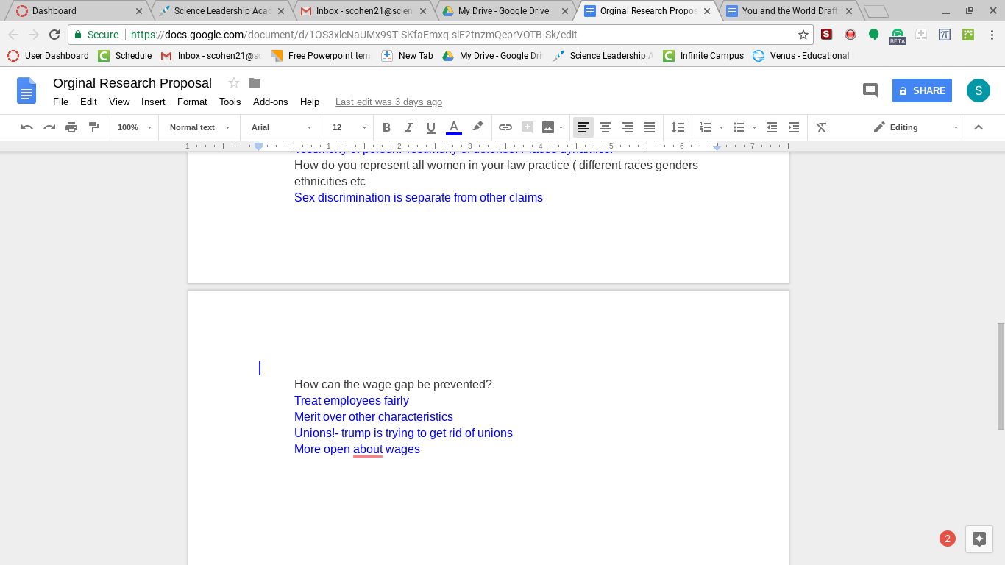Open the text color picker

tap(454, 127)
